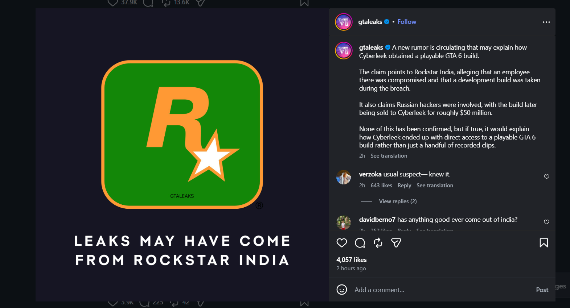Share post via the paper plane icon
This screenshot has width=570, height=308.
[396, 243]
